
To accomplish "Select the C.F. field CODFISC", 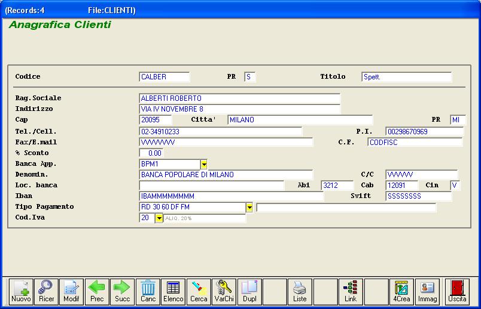I will pyautogui.click(x=415, y=142).
